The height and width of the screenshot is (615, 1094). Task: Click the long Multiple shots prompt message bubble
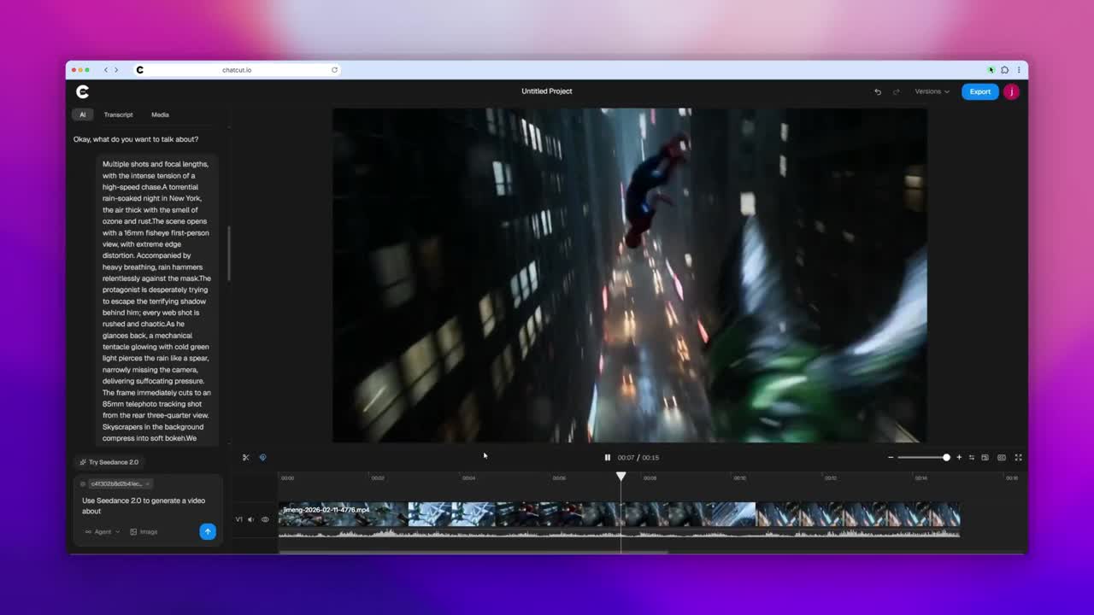pos(156,301)
